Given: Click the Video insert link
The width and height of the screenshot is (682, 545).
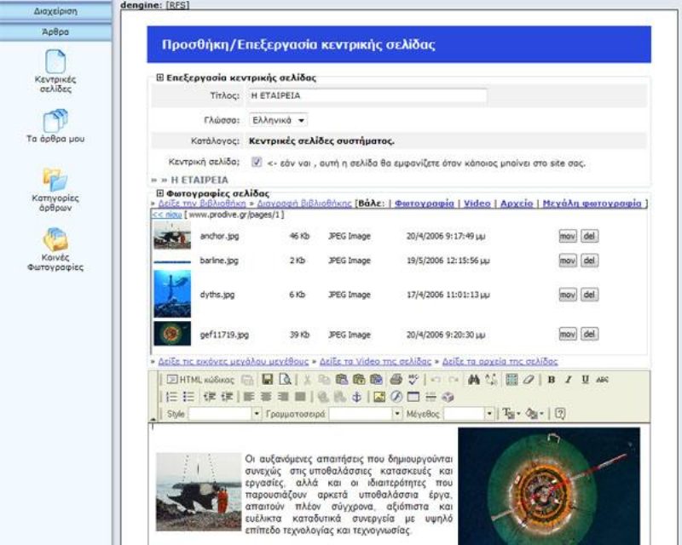Looking at the screenshot, I should point(477,204).
